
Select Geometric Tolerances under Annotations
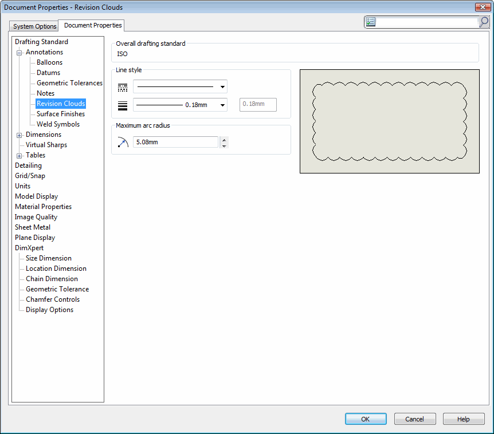click(69, 83)
